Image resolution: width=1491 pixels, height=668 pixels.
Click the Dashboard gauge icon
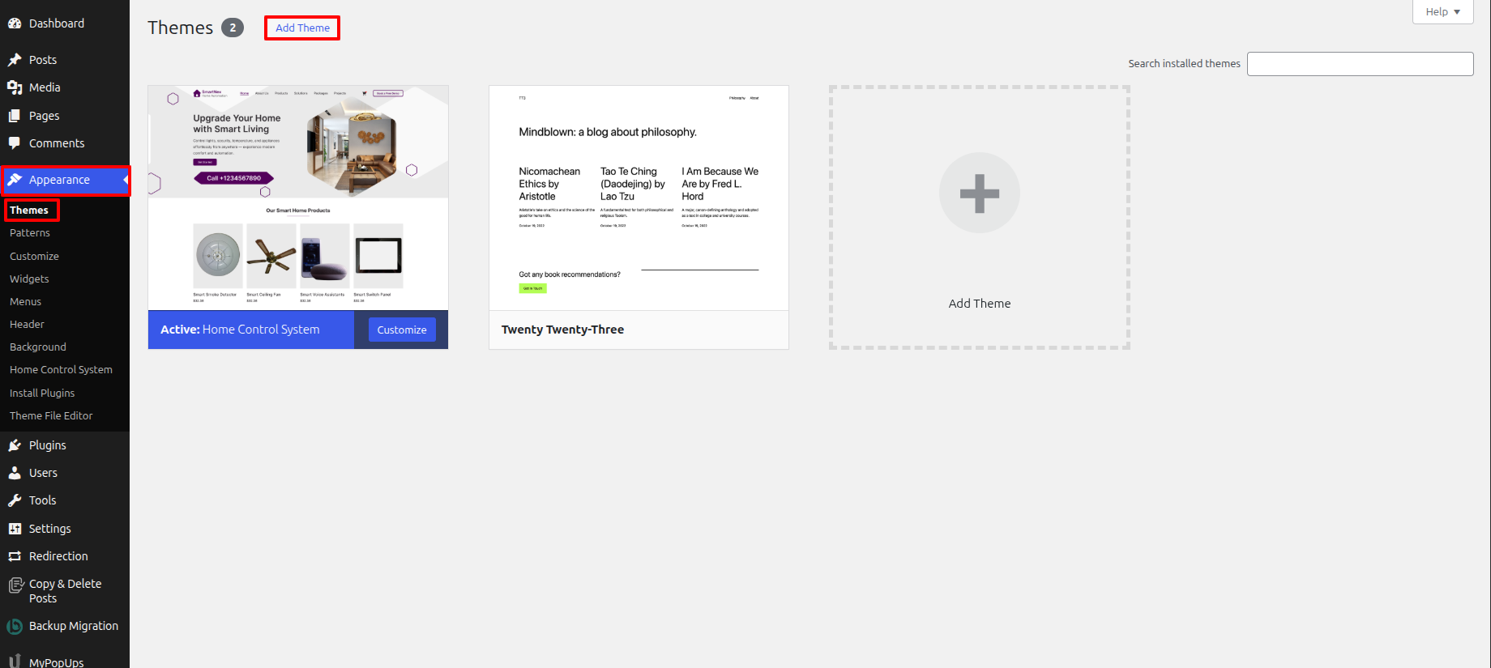[15, 23]
